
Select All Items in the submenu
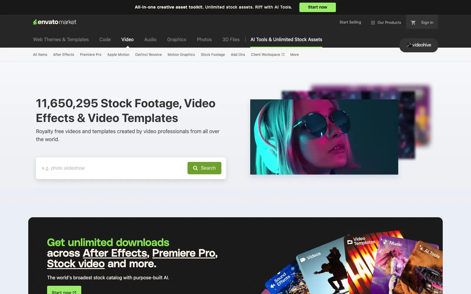tap(40, 55)
